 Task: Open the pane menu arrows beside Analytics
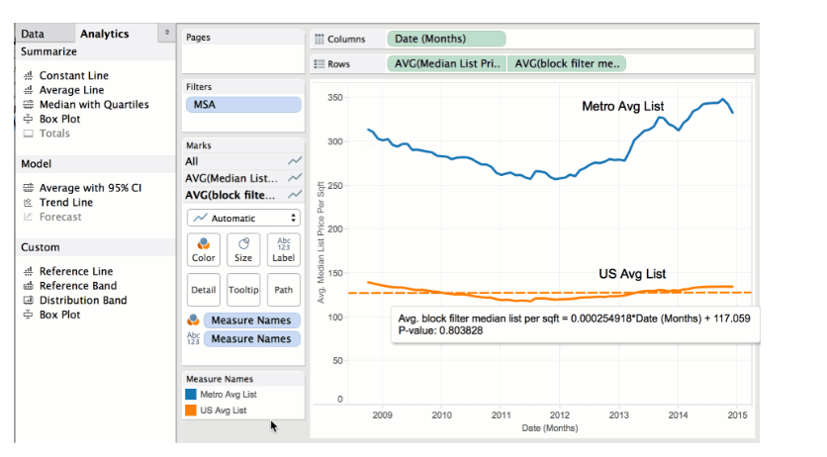coord(166,33)
